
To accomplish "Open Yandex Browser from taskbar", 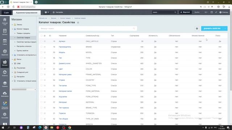I will [x=46, y=127].
